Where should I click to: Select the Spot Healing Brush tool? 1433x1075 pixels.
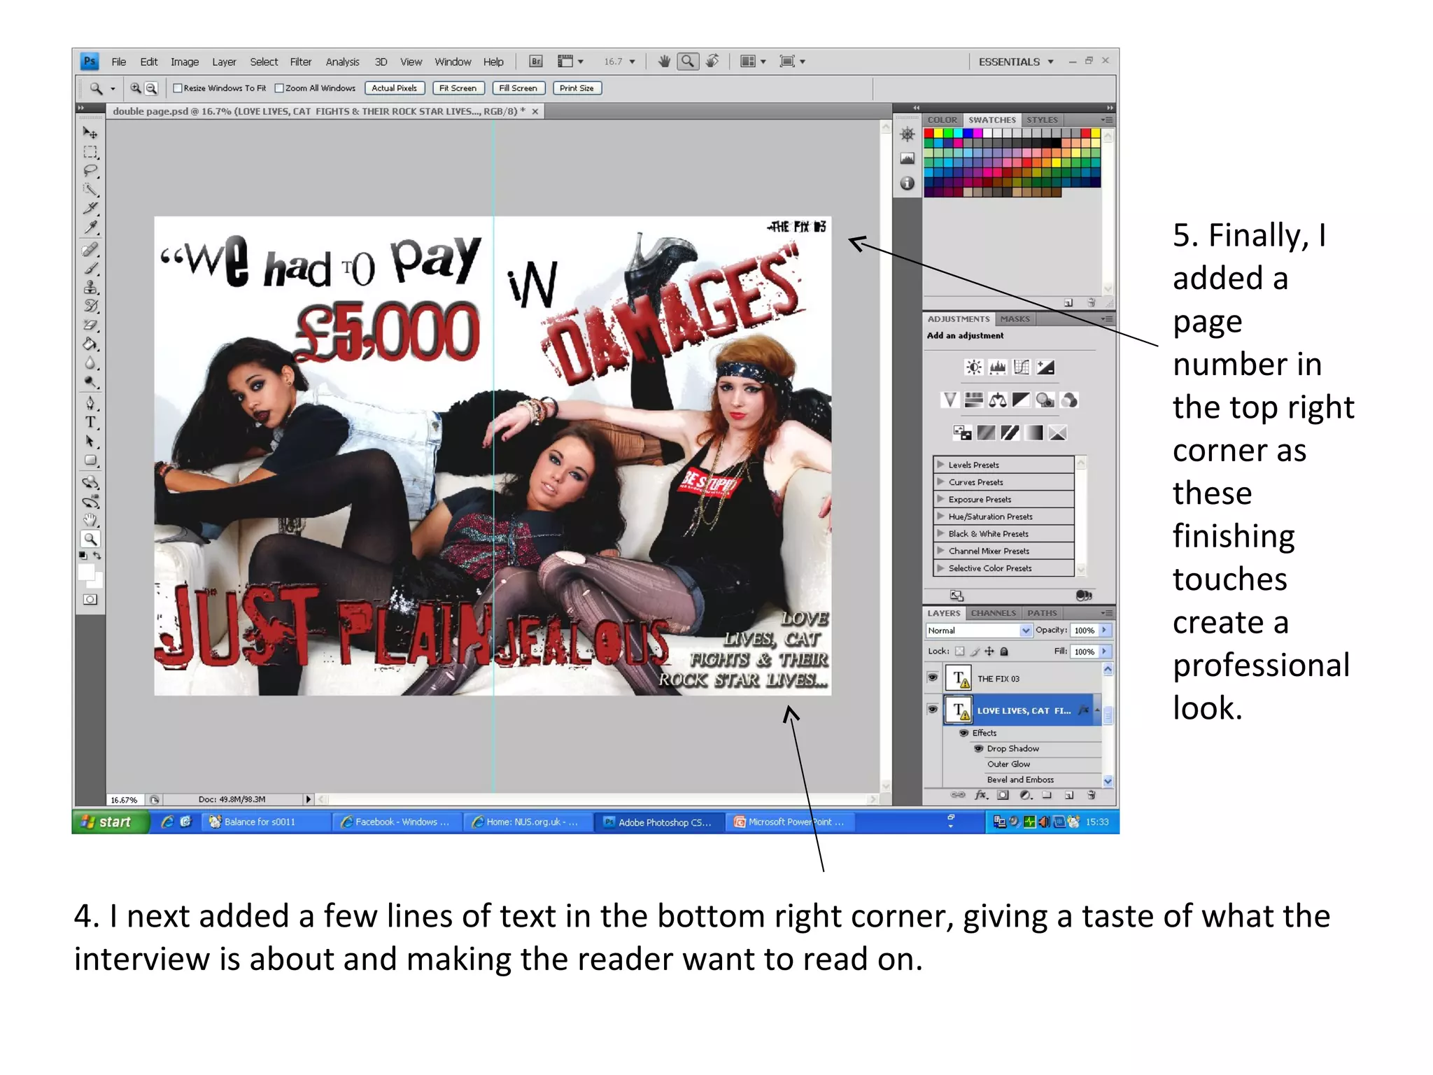[90, 250]
